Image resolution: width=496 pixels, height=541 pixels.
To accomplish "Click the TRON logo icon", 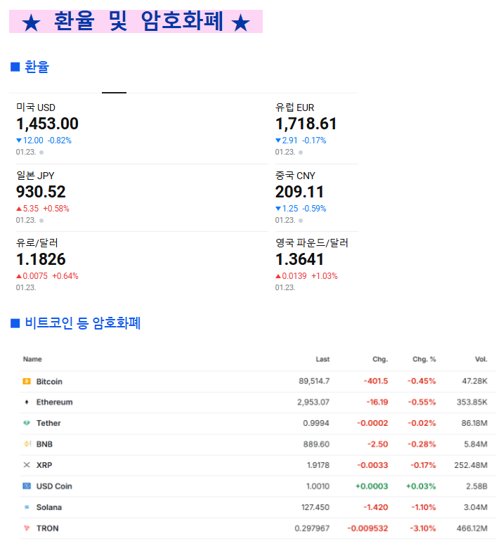I will pyautogui.click(x=27, y=528).
